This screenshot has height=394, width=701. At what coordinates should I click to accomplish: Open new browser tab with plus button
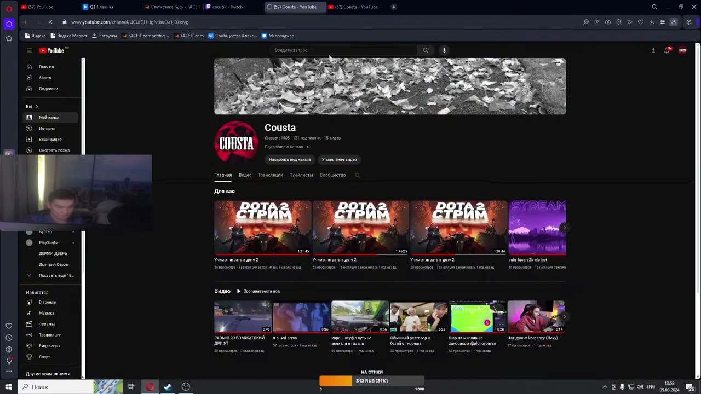coord(394,7)
